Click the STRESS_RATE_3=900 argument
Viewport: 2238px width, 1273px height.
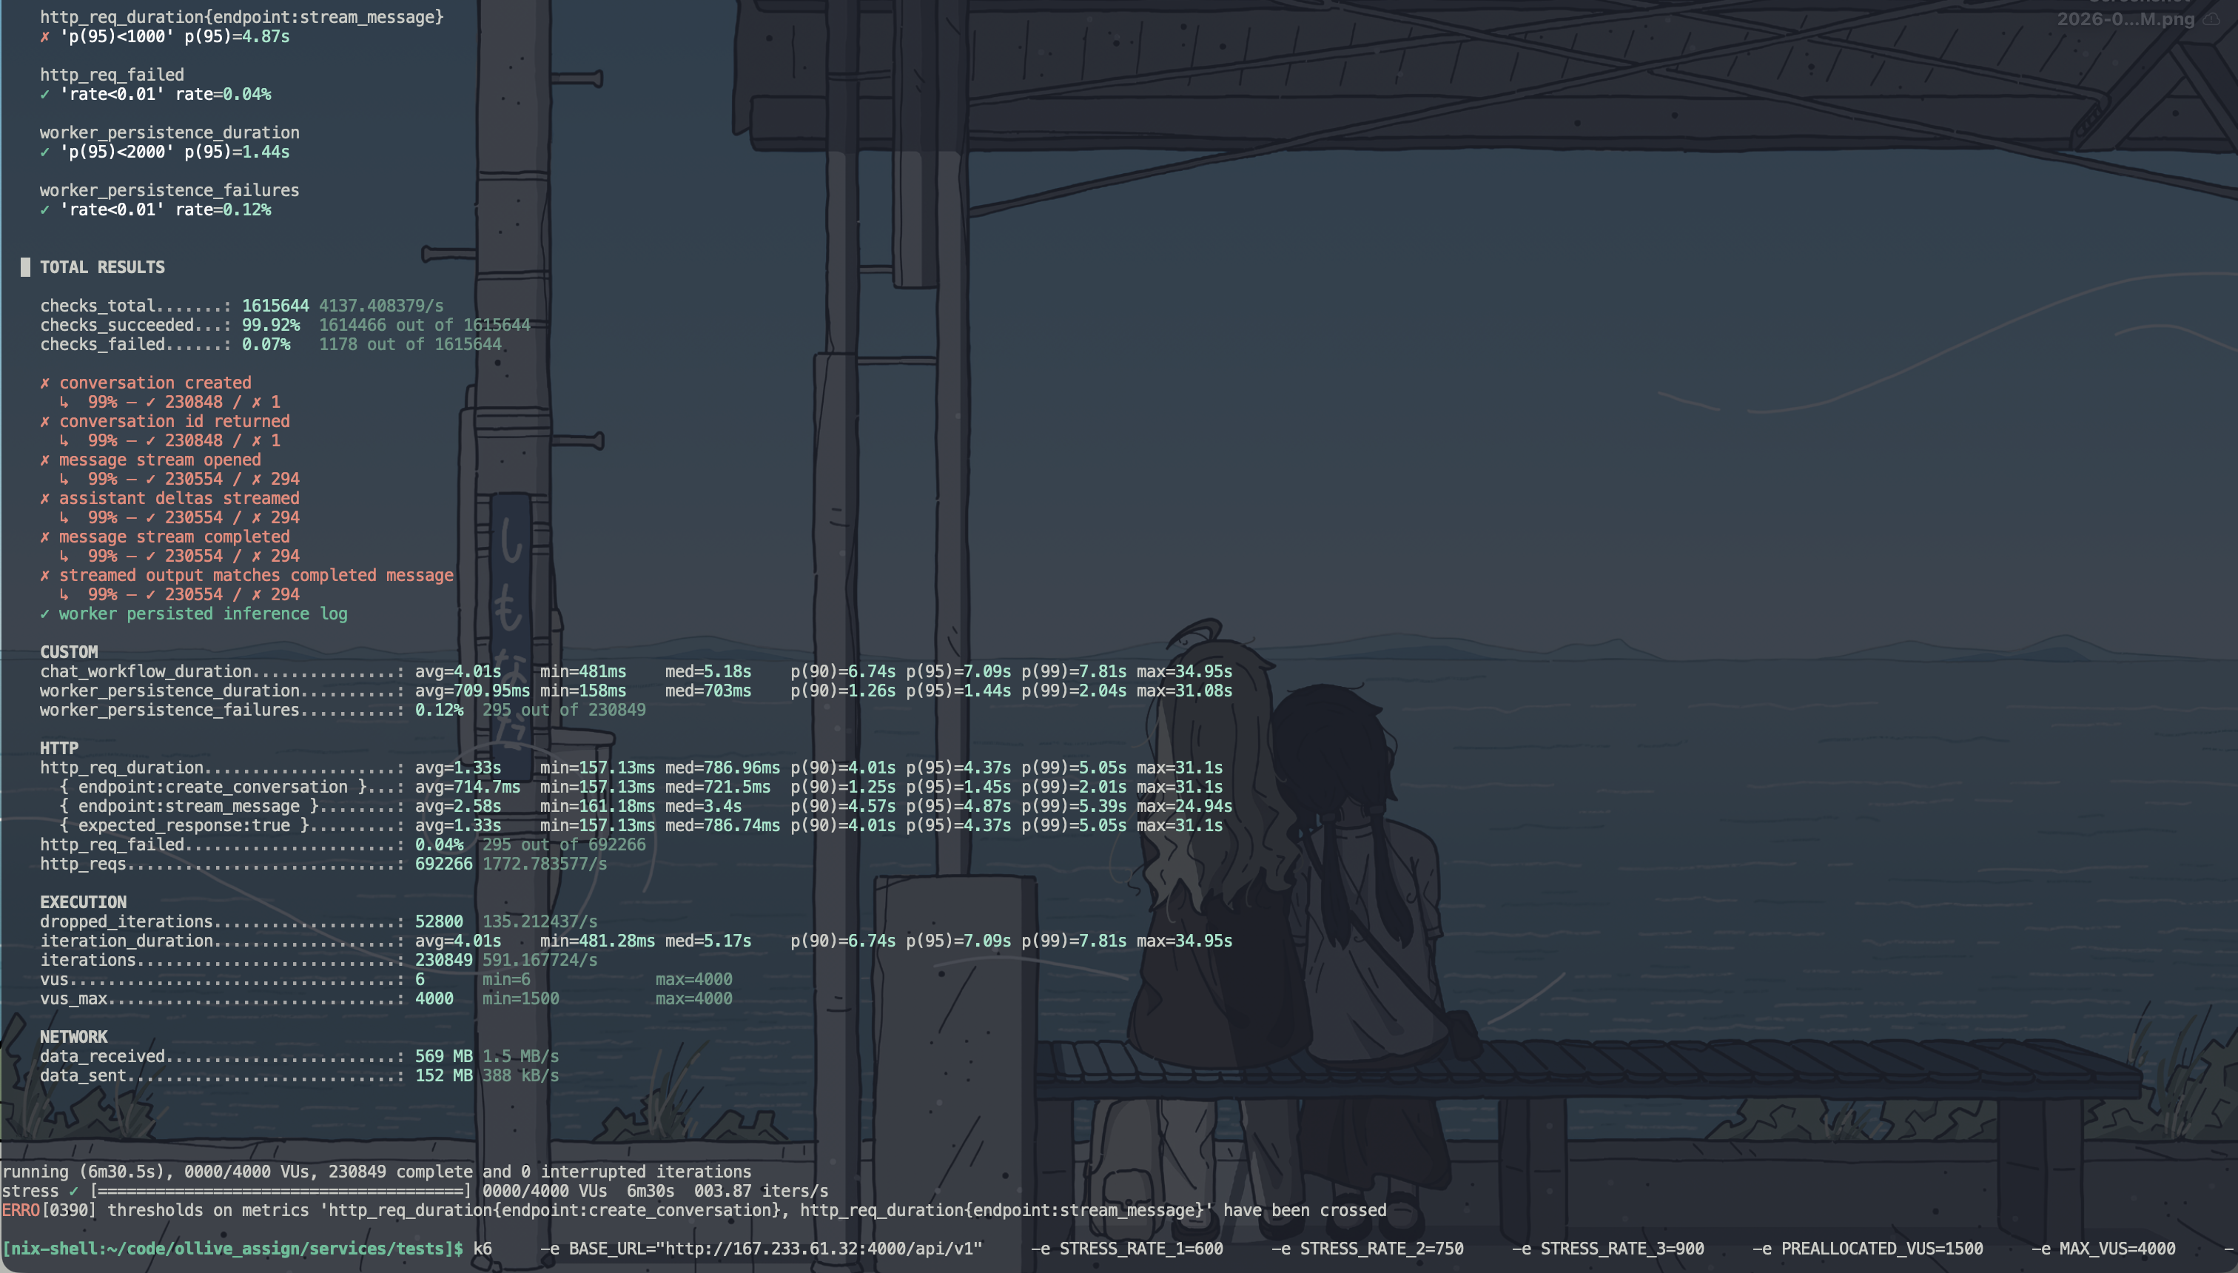click(1622, 1249)
